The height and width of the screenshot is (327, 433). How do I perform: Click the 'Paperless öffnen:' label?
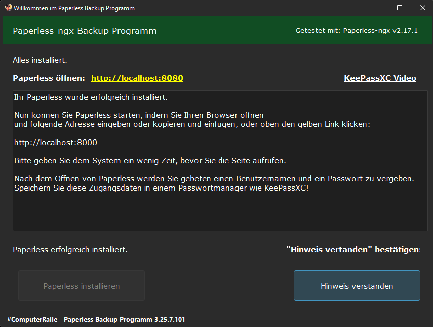coord(49,78)
